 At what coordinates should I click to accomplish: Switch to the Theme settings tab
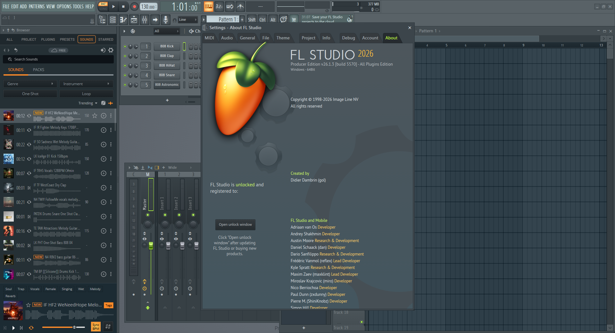pyautogui.click(x=283, y=38)
